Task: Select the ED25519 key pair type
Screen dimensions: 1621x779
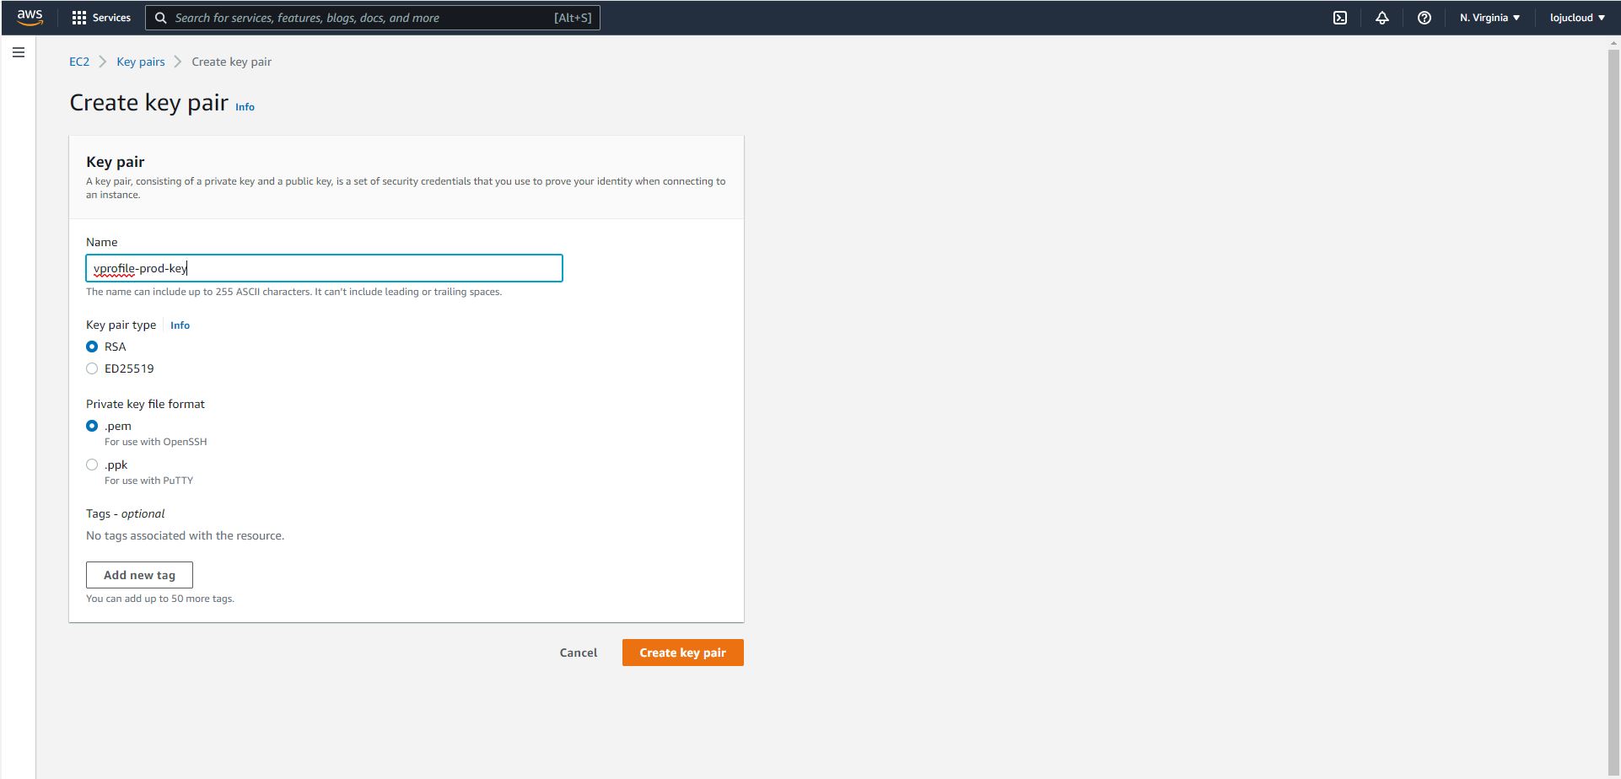Action: point(92,368)
